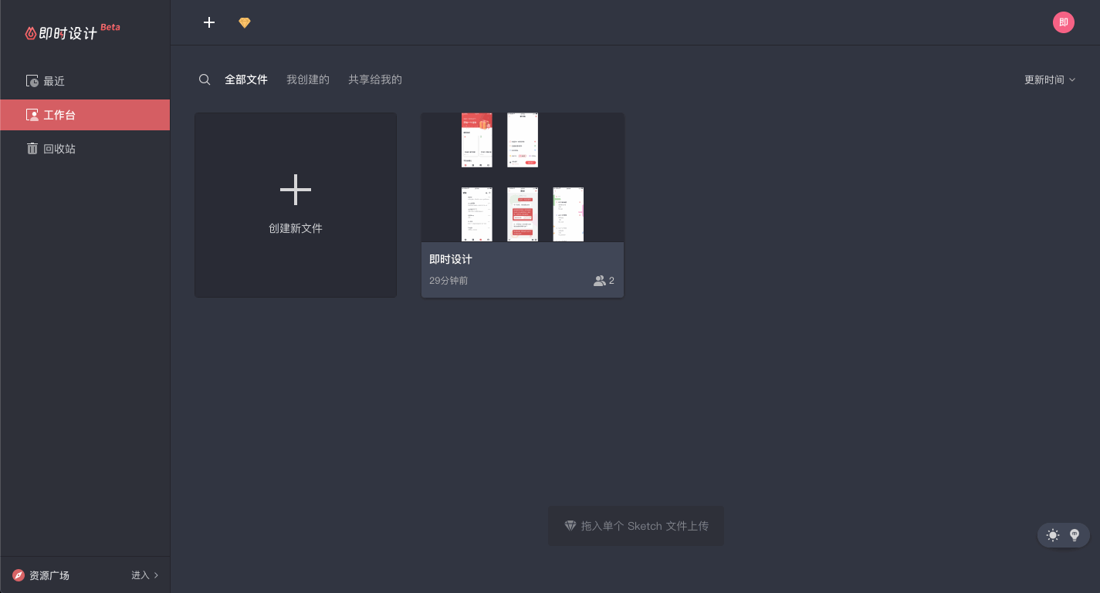Open the user avatar in the top right
The image size is (1100, 593).
click(x=1064, y=22)
